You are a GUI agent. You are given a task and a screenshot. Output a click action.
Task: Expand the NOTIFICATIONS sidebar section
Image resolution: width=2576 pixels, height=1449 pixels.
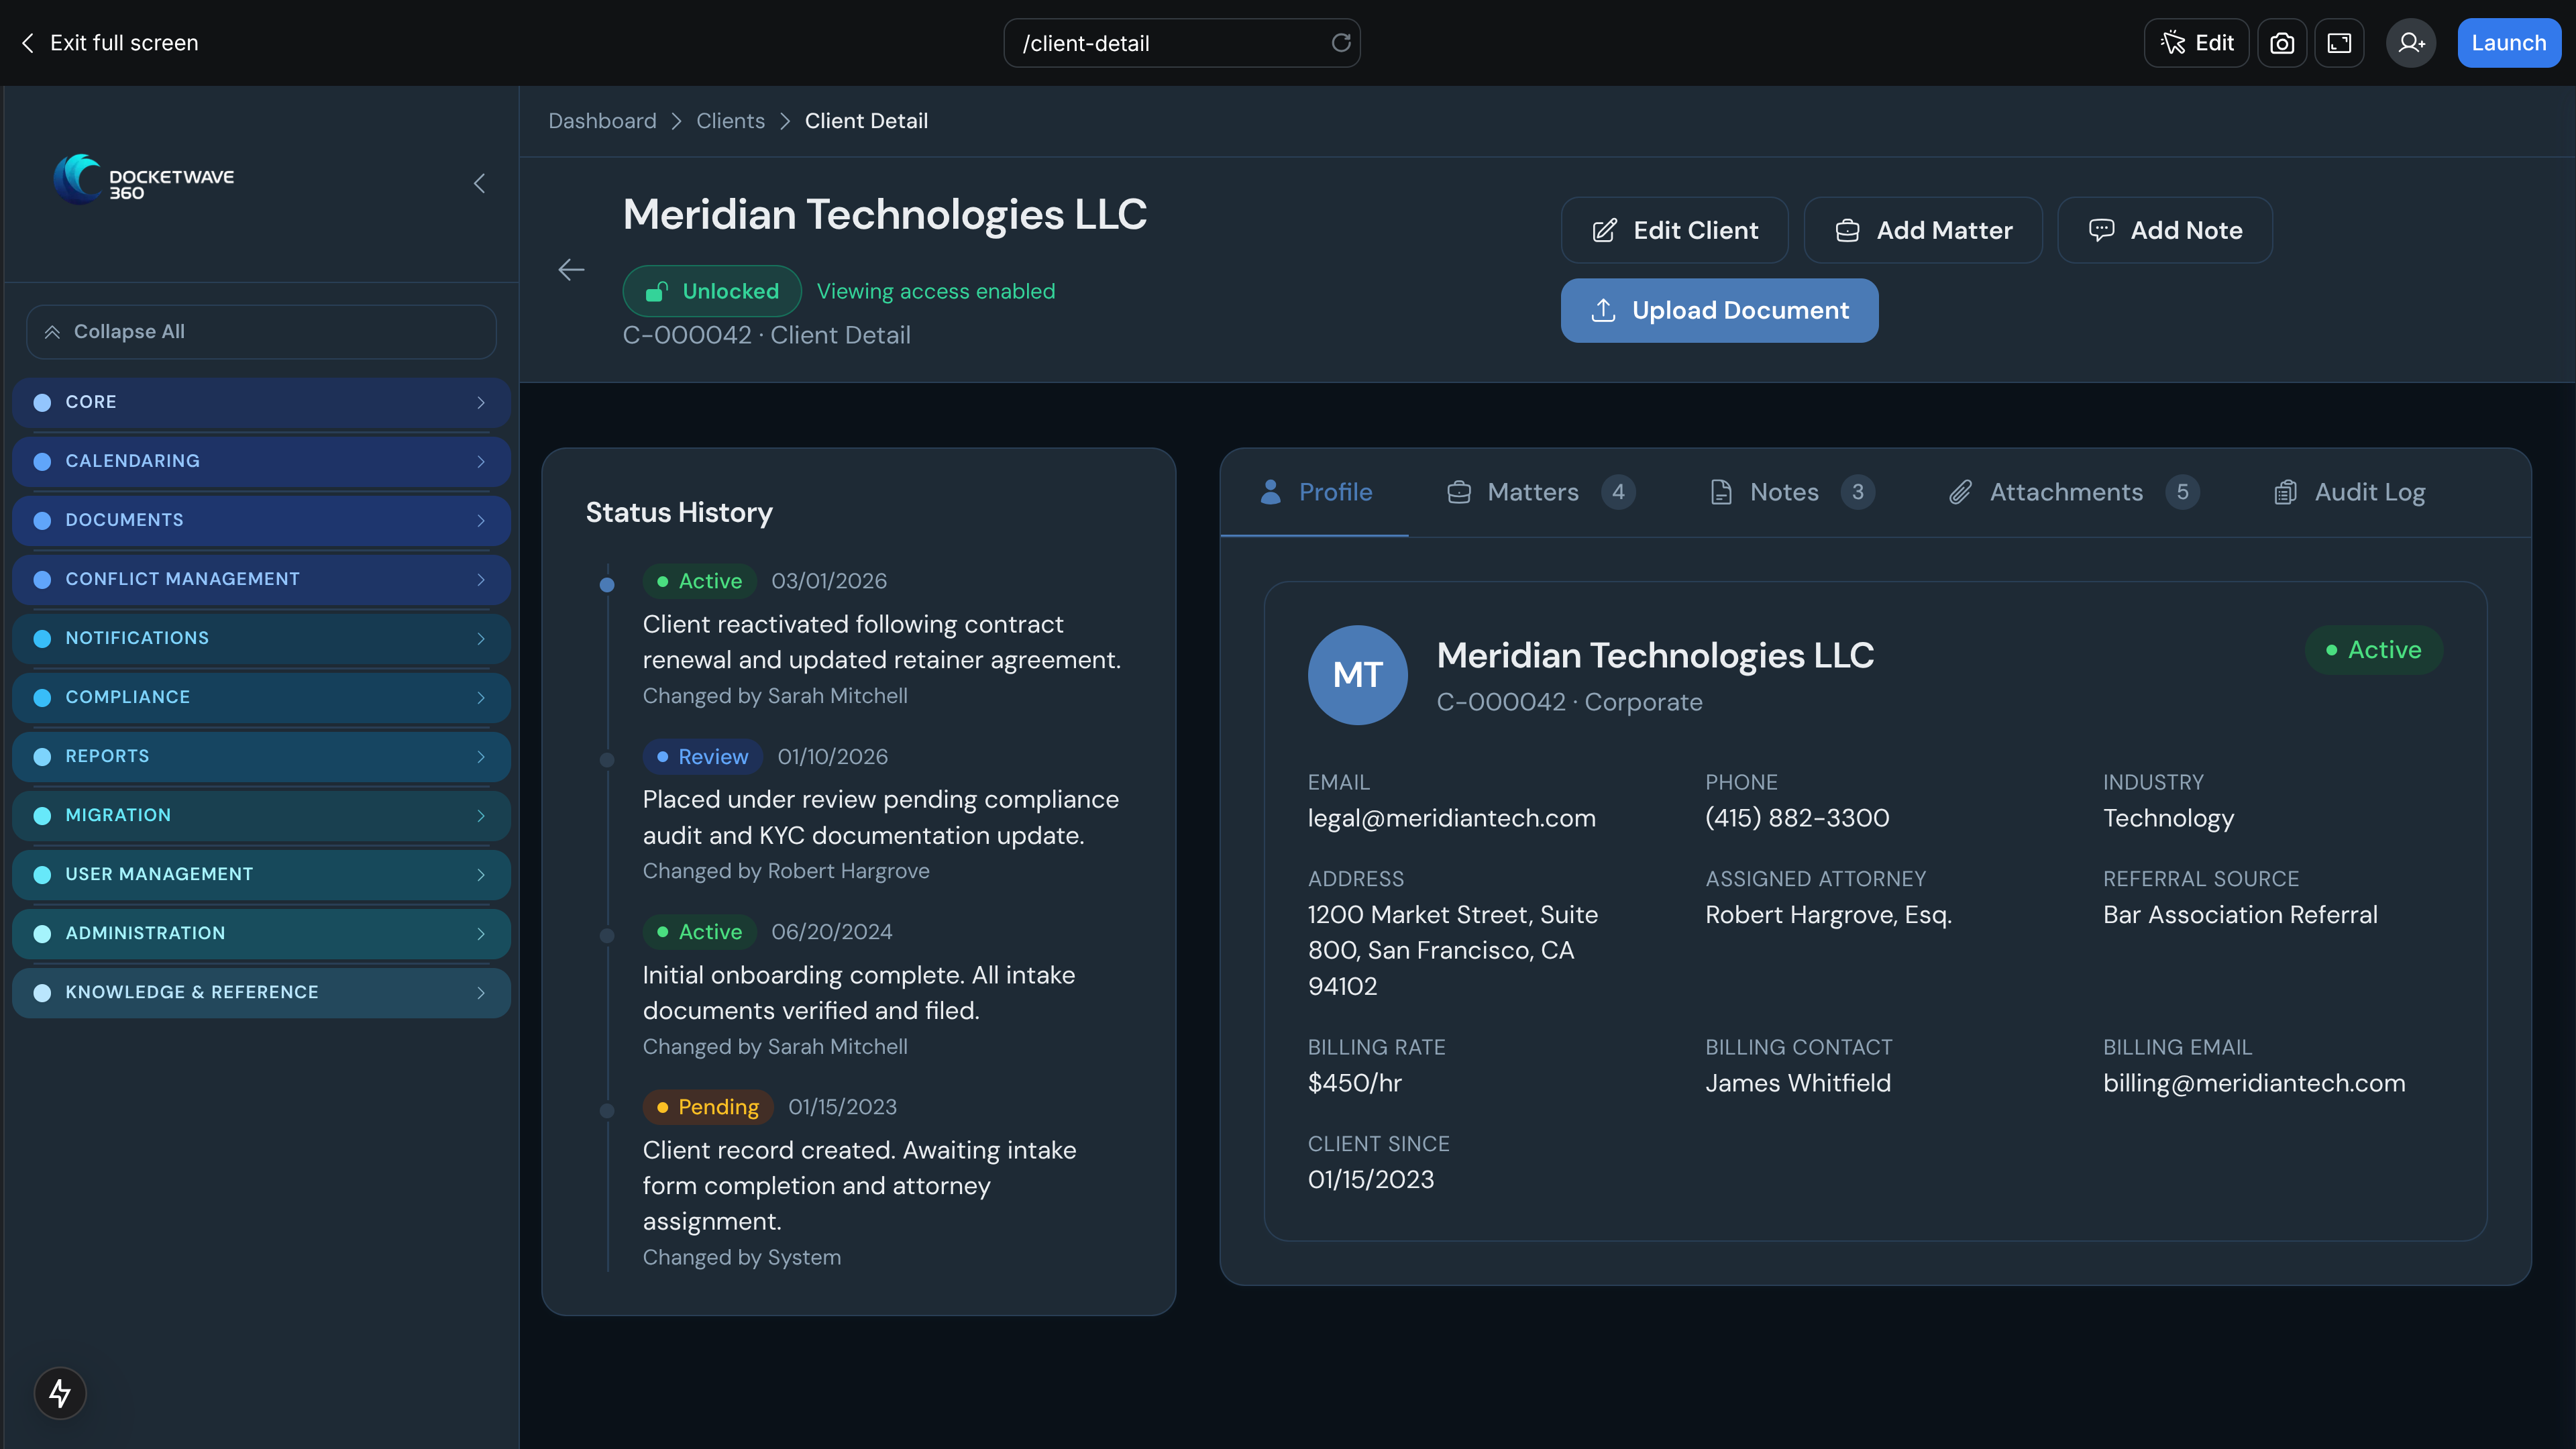(x=261, y=638)
